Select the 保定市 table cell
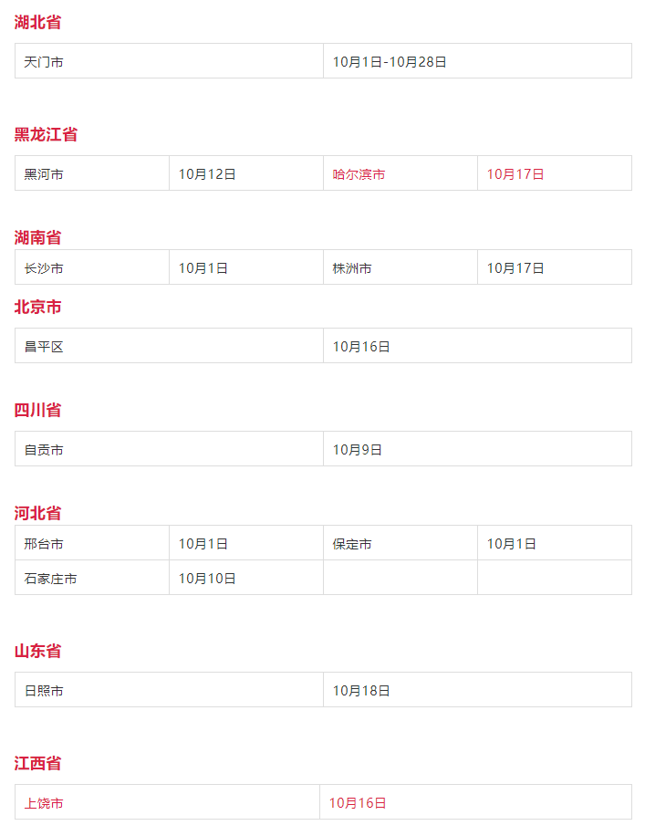The image size is (645, 836). (x=352, y=544)
